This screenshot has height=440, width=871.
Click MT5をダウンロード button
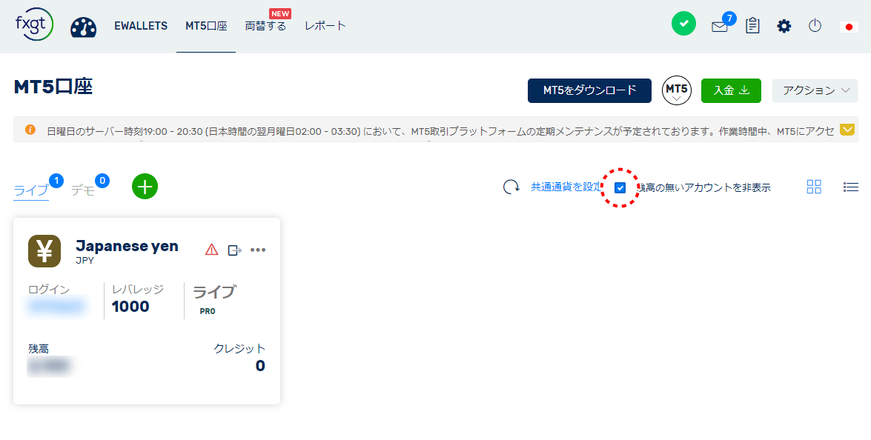(589, 90)
